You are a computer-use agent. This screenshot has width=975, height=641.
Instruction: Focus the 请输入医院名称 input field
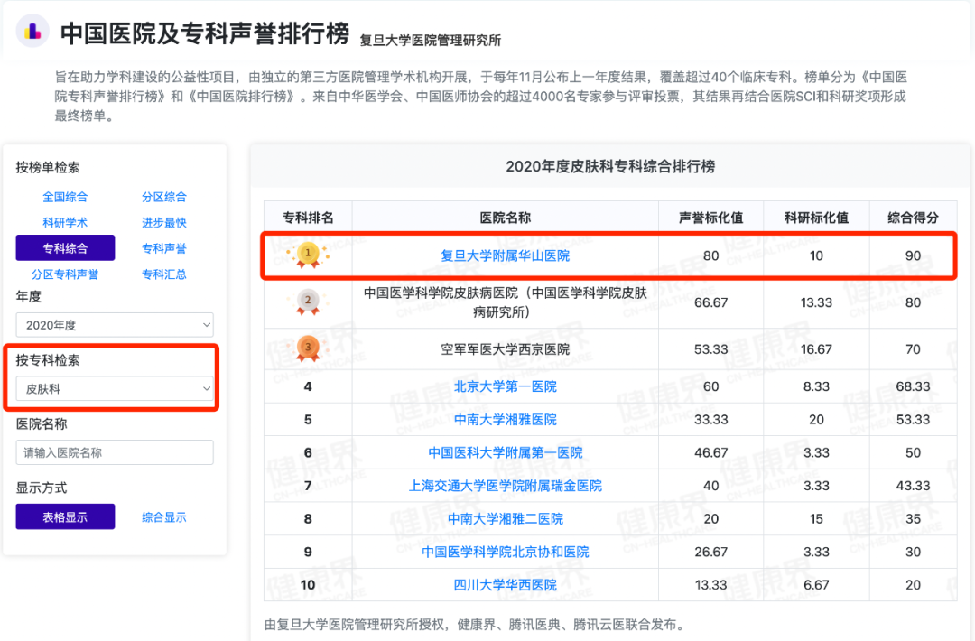coord(115,452)
